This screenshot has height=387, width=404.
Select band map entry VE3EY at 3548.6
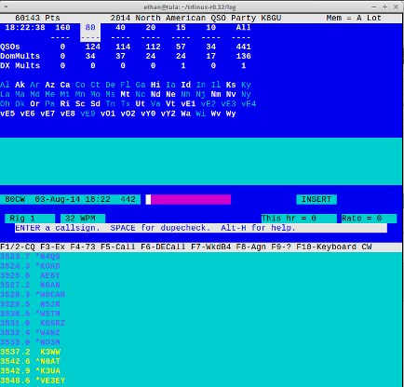pyautogui.click(x=33, y=380)
